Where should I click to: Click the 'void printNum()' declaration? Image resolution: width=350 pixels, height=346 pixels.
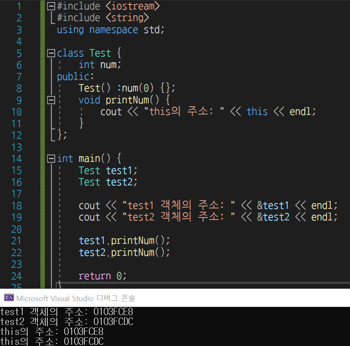tap(119, 100)
